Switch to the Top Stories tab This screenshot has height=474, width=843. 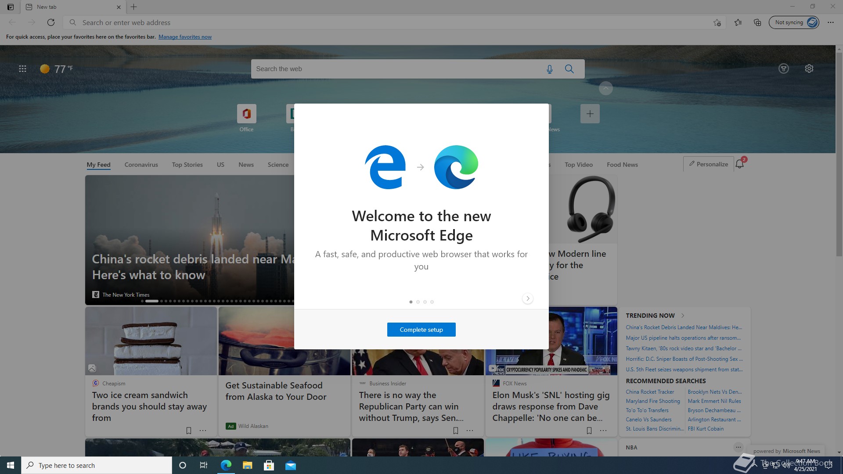(187, 165)
